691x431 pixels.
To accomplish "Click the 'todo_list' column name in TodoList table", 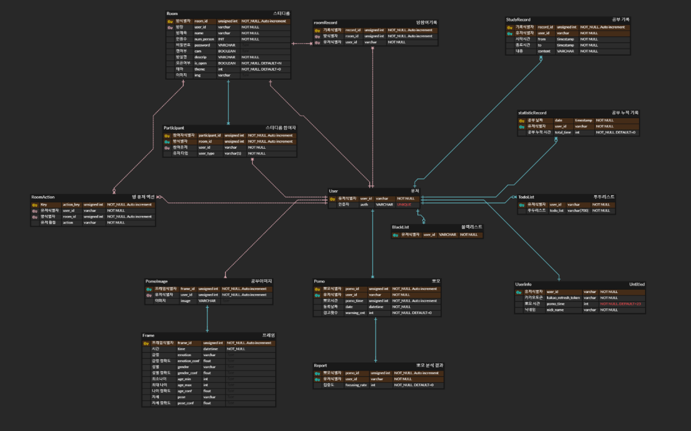I will (557, 211).
